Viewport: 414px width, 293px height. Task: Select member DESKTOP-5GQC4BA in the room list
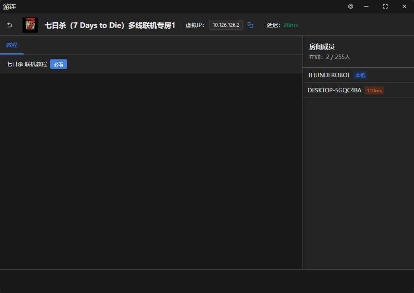(x=358, y=90)
